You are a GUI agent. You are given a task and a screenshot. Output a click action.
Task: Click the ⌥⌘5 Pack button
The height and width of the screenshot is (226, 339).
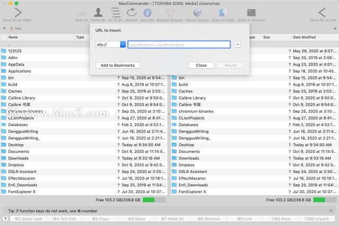click(280, 219)
